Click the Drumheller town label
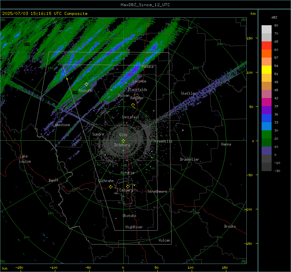291x272 pixels. point(189,159)
